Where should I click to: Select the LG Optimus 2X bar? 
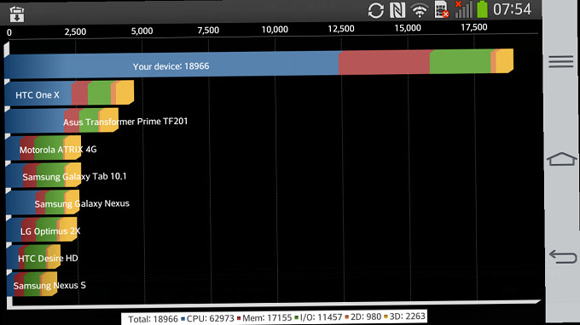point(42,230)
